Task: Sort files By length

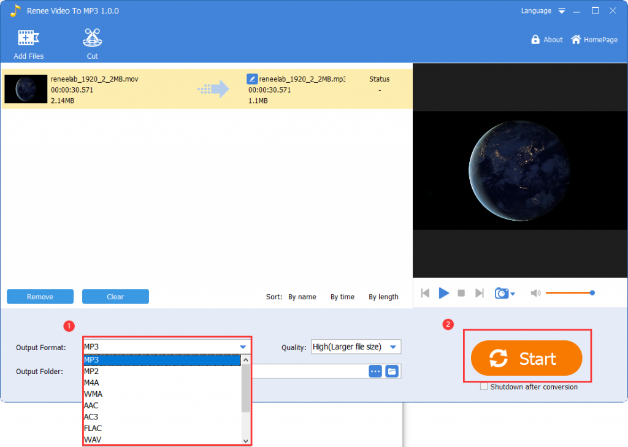Action: (383, 297)
